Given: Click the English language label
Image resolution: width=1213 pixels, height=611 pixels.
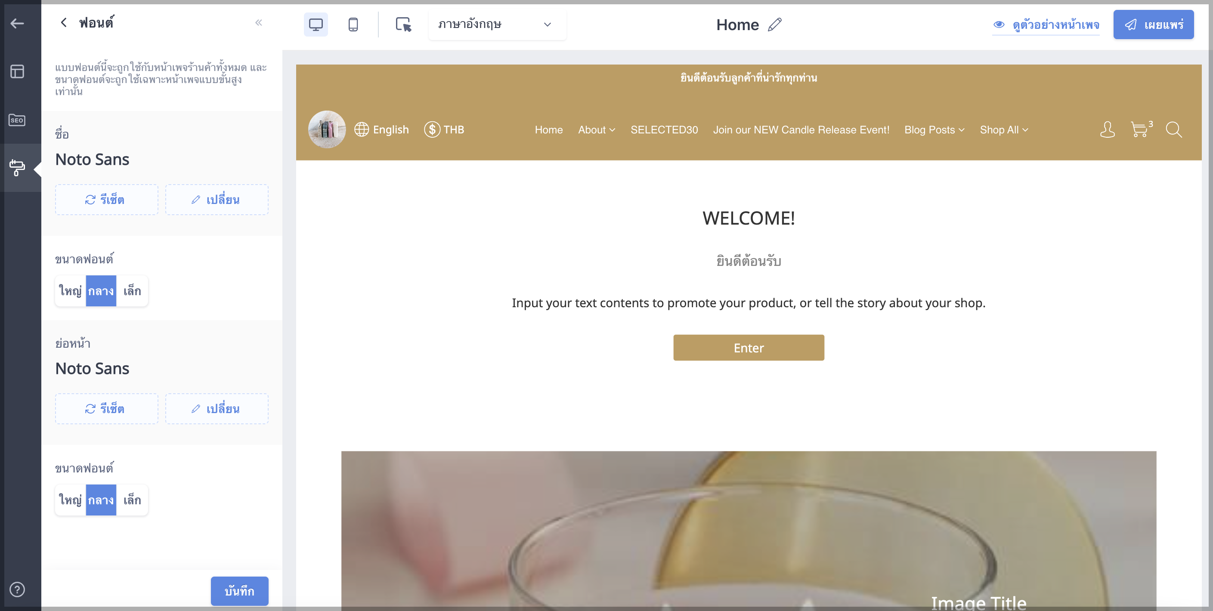Looking at the screenshot, I should (391, 130).
